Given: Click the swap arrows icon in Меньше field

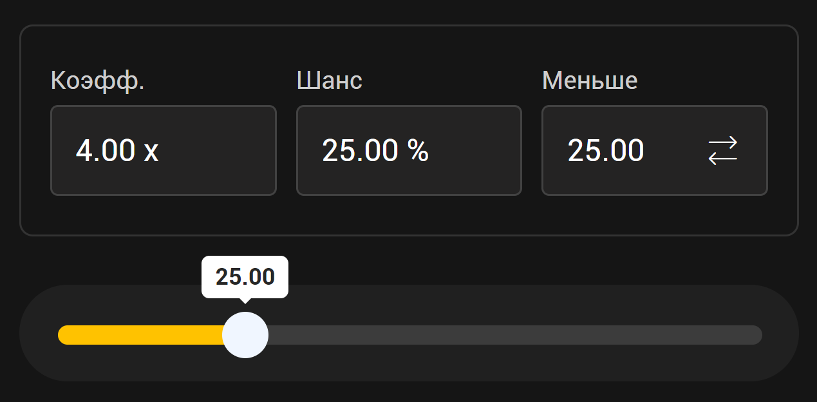Looking at the screenshot, I should point(722,151).
